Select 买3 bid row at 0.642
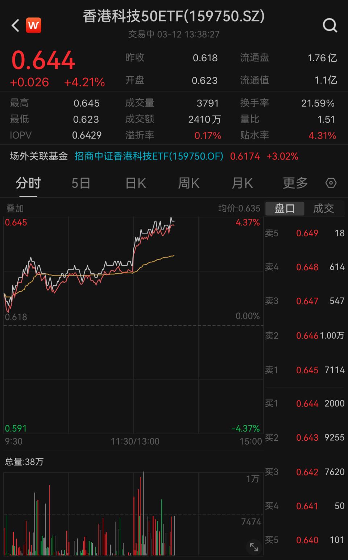The width and height of the screenshot is (348, 560). [x=305, y=472]
